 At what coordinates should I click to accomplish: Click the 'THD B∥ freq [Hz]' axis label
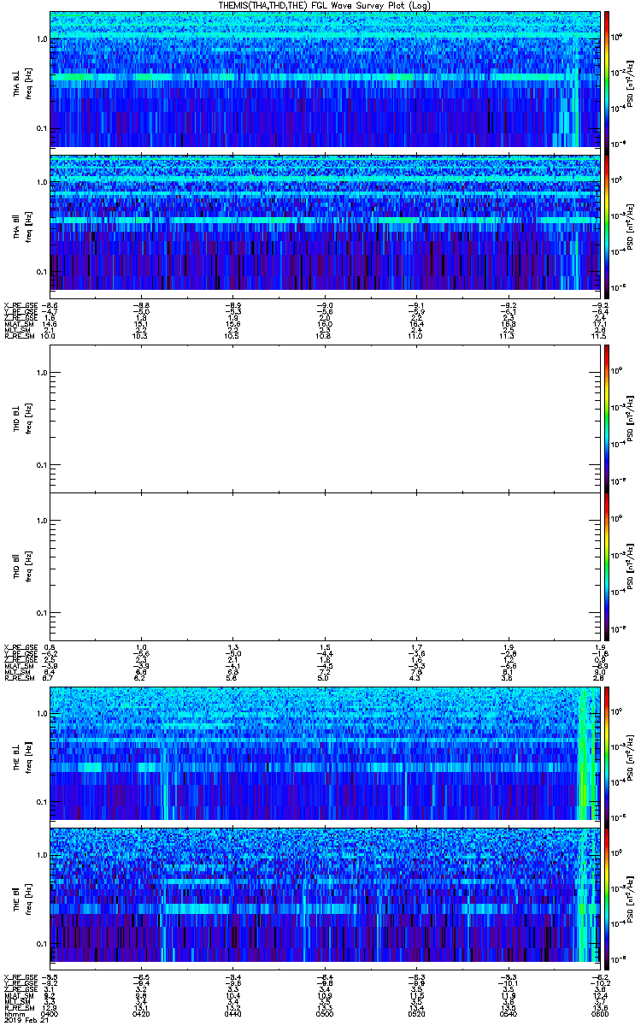point(23,567)
